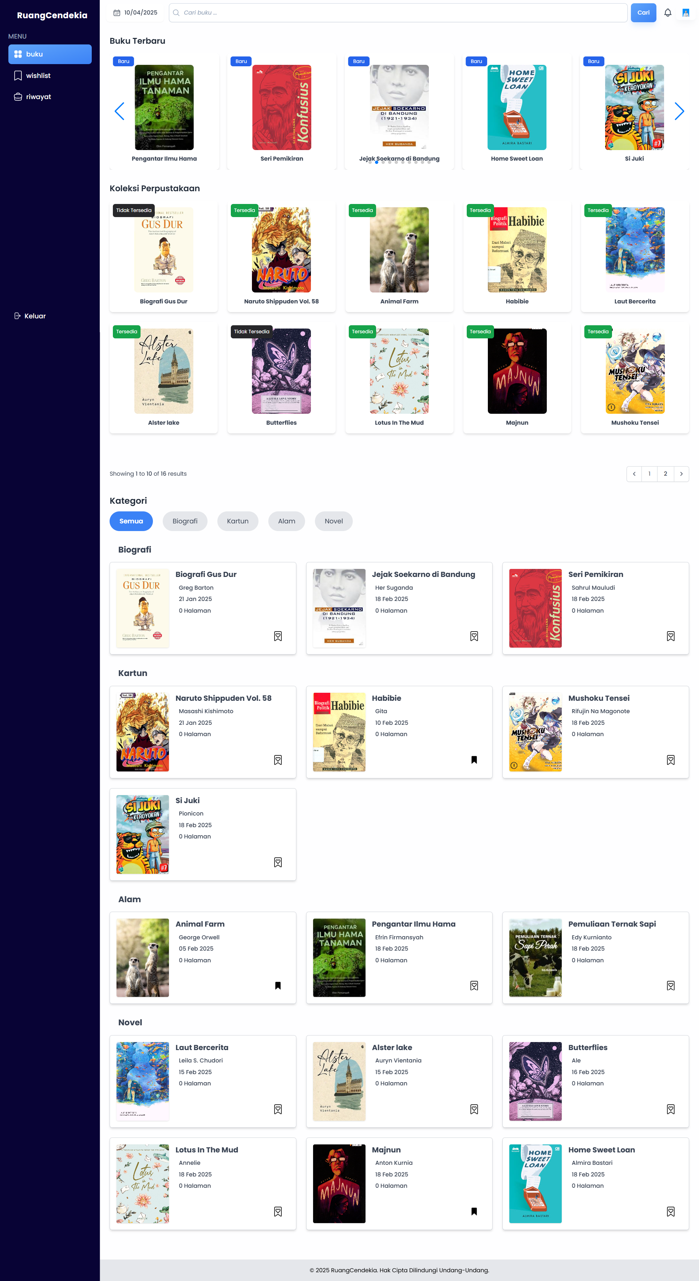
Task: Filter categories by Novel
Action: 333,521
